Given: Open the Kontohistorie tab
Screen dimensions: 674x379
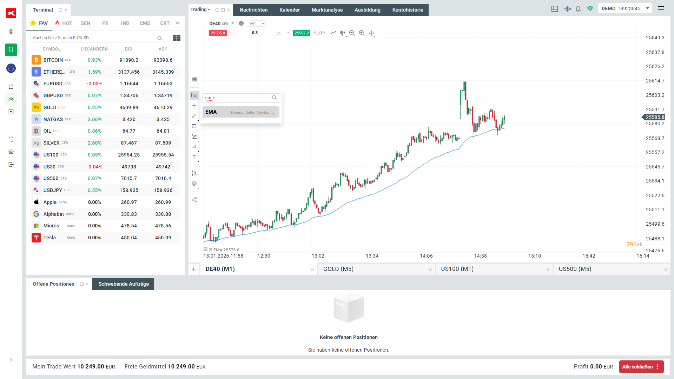Looking at the screenshot, I should click(408, 10).
